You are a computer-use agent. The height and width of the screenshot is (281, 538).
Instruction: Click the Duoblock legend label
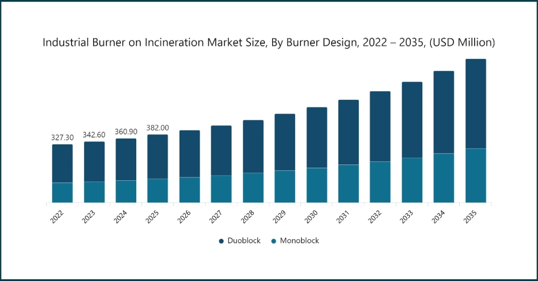[244, 241]
